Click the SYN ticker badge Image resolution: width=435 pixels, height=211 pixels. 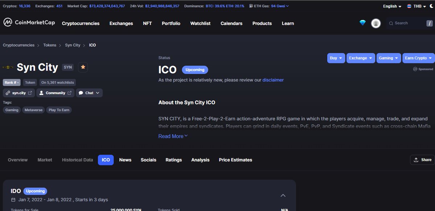[68, 67]
